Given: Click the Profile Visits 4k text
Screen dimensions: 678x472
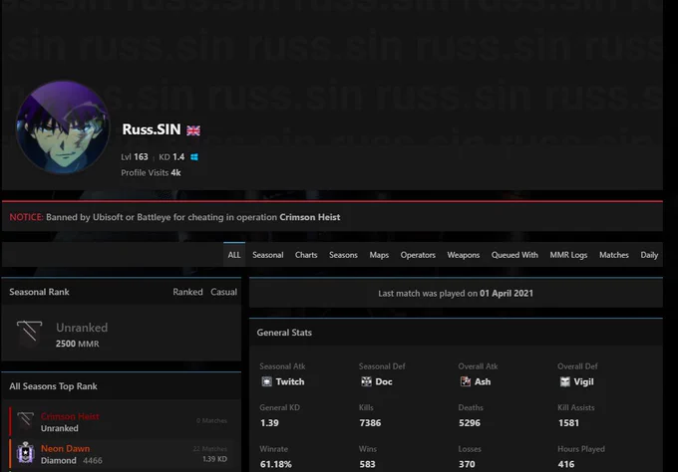Looking at the screenshot, I should tap(151, 172).
